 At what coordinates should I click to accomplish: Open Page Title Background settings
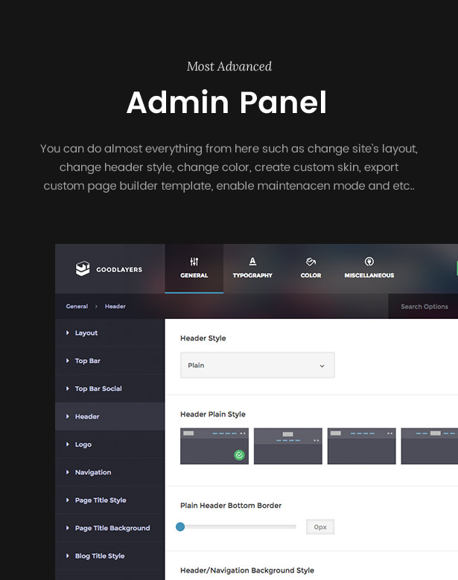(112, 528)
